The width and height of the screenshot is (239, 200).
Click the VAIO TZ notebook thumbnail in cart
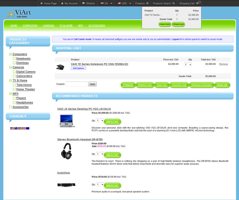coord(60,67)
